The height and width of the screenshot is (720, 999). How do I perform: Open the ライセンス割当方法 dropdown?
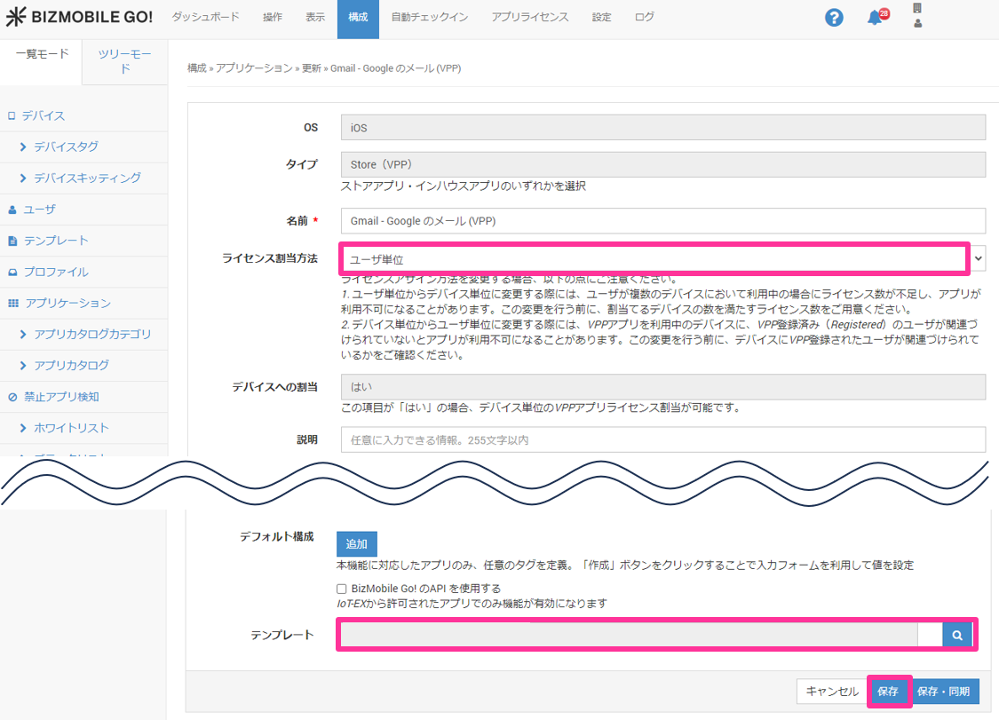[662, 258]
